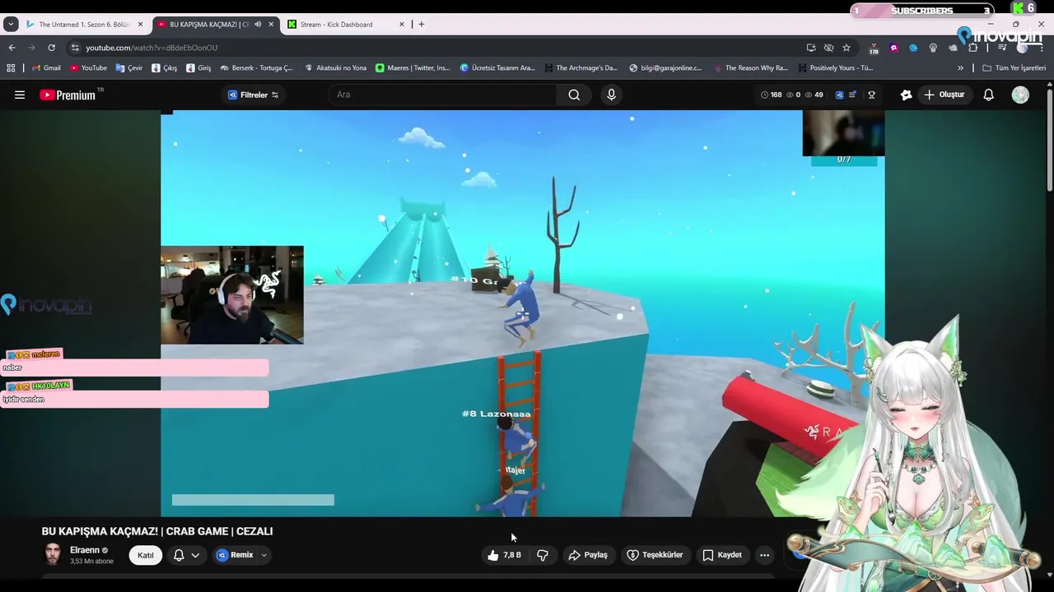Open the Positively Yours bookmark

(x=835, y=68)
